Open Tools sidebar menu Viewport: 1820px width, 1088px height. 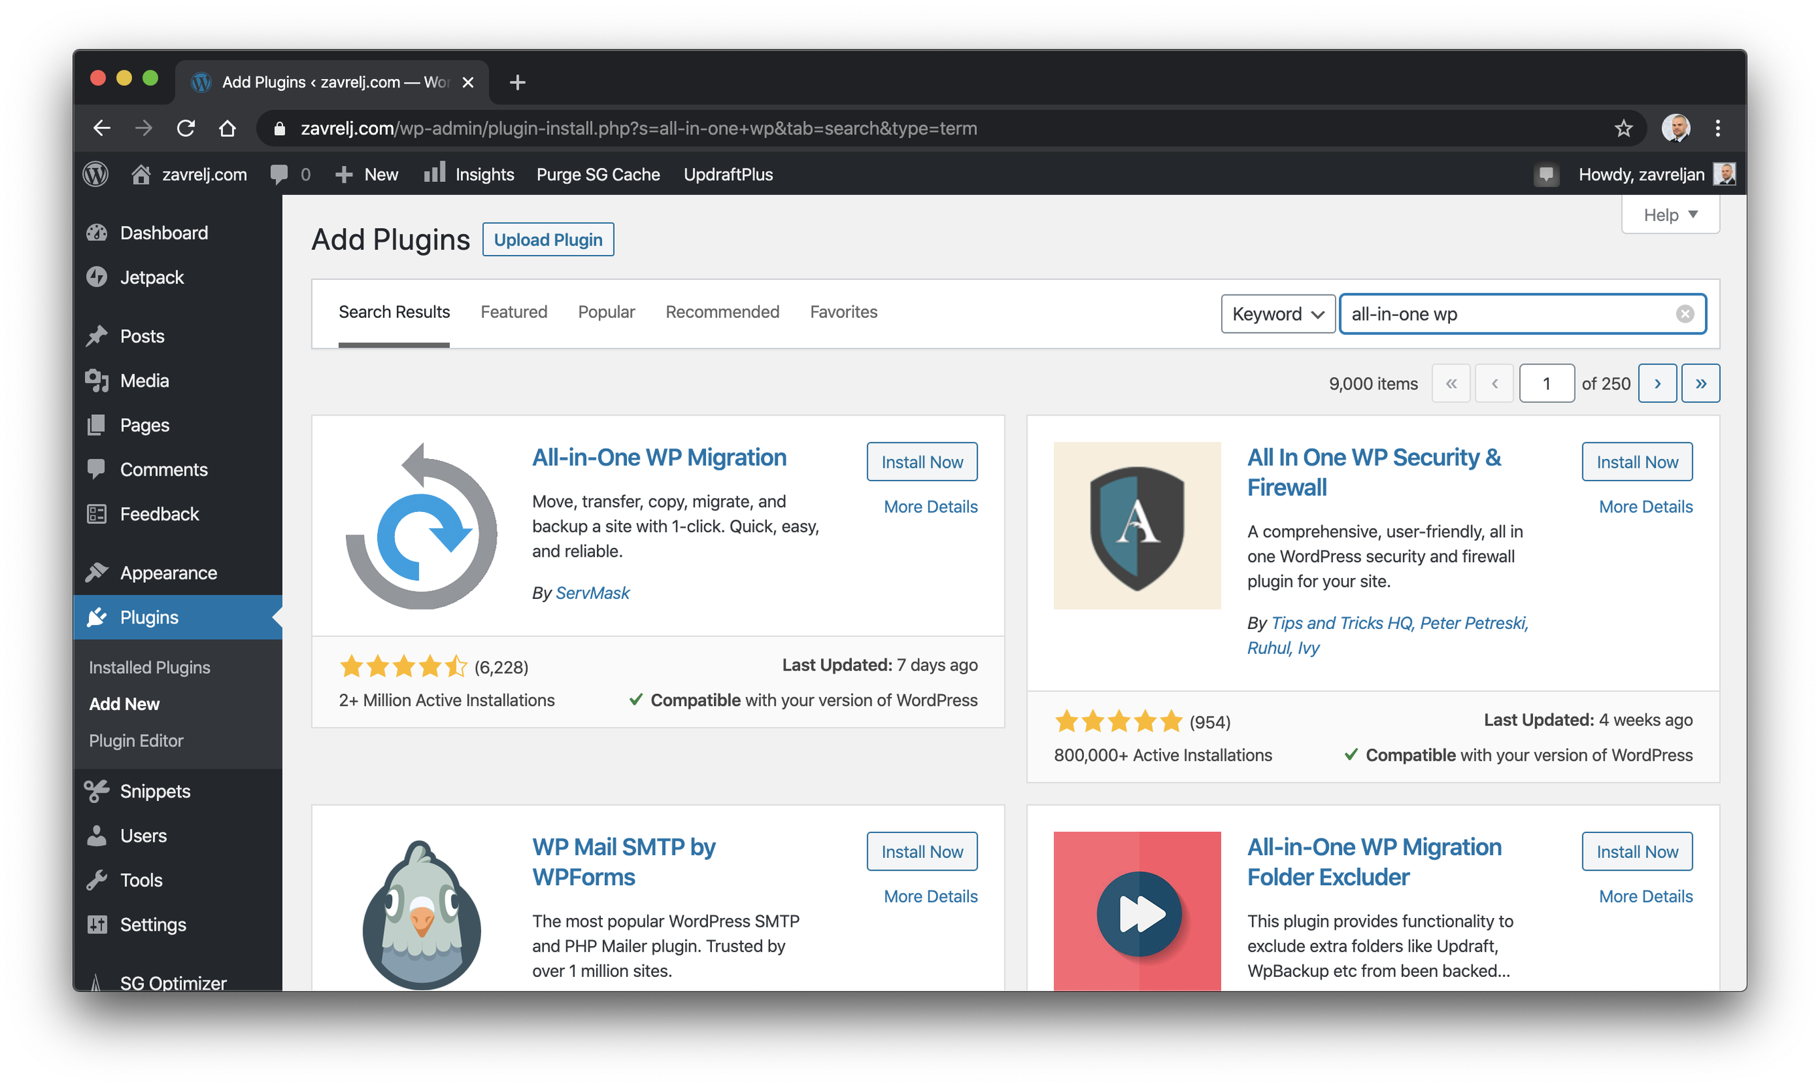pyautogui.click(x=177, y=880)
